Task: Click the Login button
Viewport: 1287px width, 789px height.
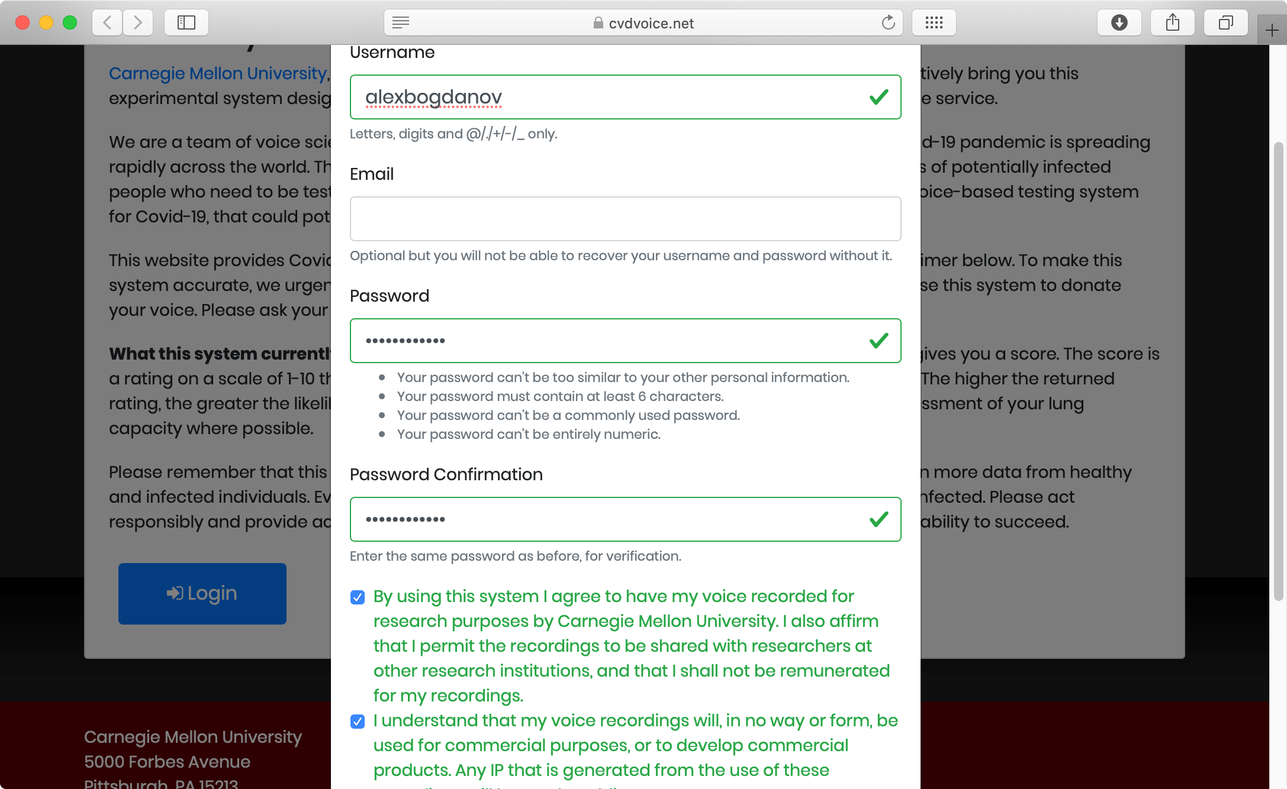Action: [202, 593]
